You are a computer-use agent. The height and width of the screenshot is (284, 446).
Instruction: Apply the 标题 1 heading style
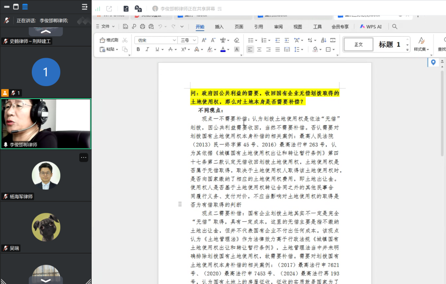click(389, 45)
